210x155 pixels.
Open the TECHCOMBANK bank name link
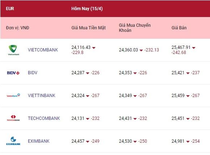[44, 118]
